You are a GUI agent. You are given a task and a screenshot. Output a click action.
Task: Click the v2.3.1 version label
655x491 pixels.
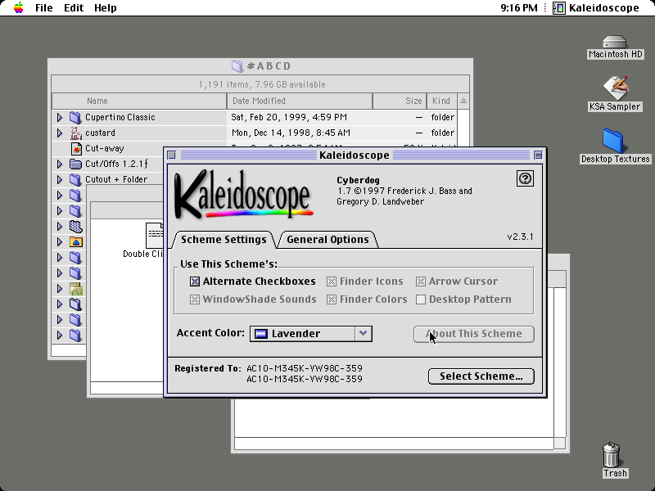click(x=520, y=236)
